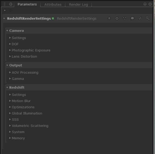Collapse the Output group
Screen dimensions: 155x154
tap(7, 65)
